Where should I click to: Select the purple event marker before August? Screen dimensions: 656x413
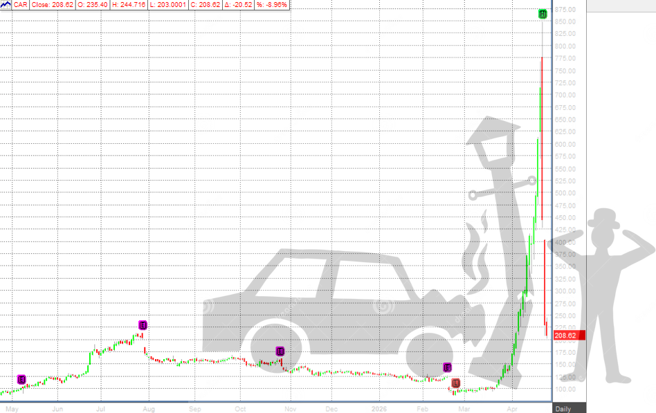pyautogui.click(x=143, y=325)
